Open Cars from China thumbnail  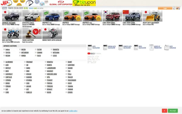[x=133, y=16]
